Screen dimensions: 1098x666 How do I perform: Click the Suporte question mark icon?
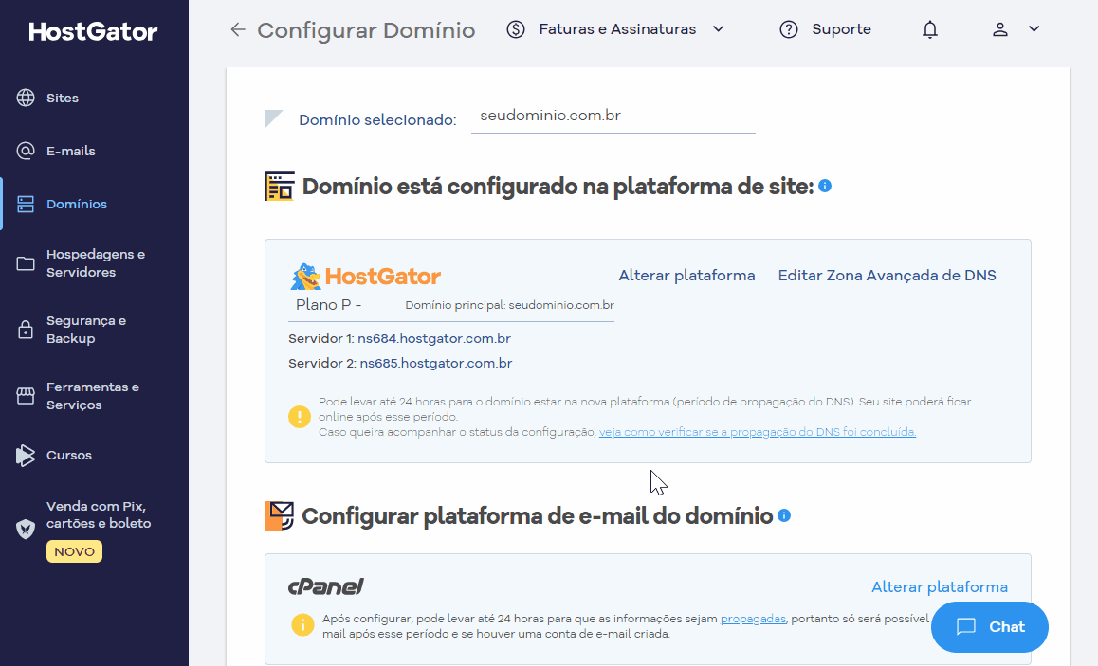point(789,29)
